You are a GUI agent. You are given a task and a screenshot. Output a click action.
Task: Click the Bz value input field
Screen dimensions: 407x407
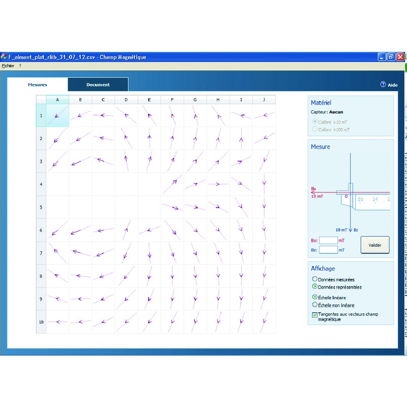click(x=328, y=250)
